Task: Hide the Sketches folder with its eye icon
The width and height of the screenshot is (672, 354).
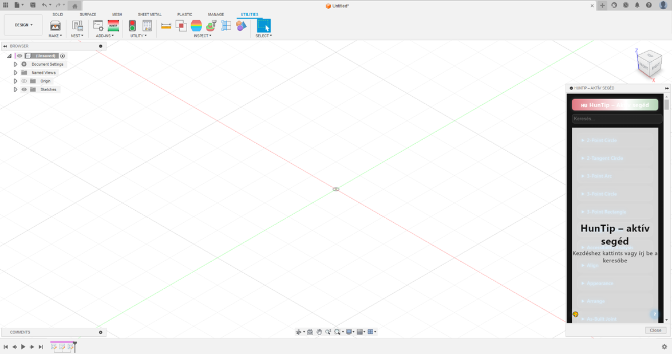Action: tap(24, 89)
